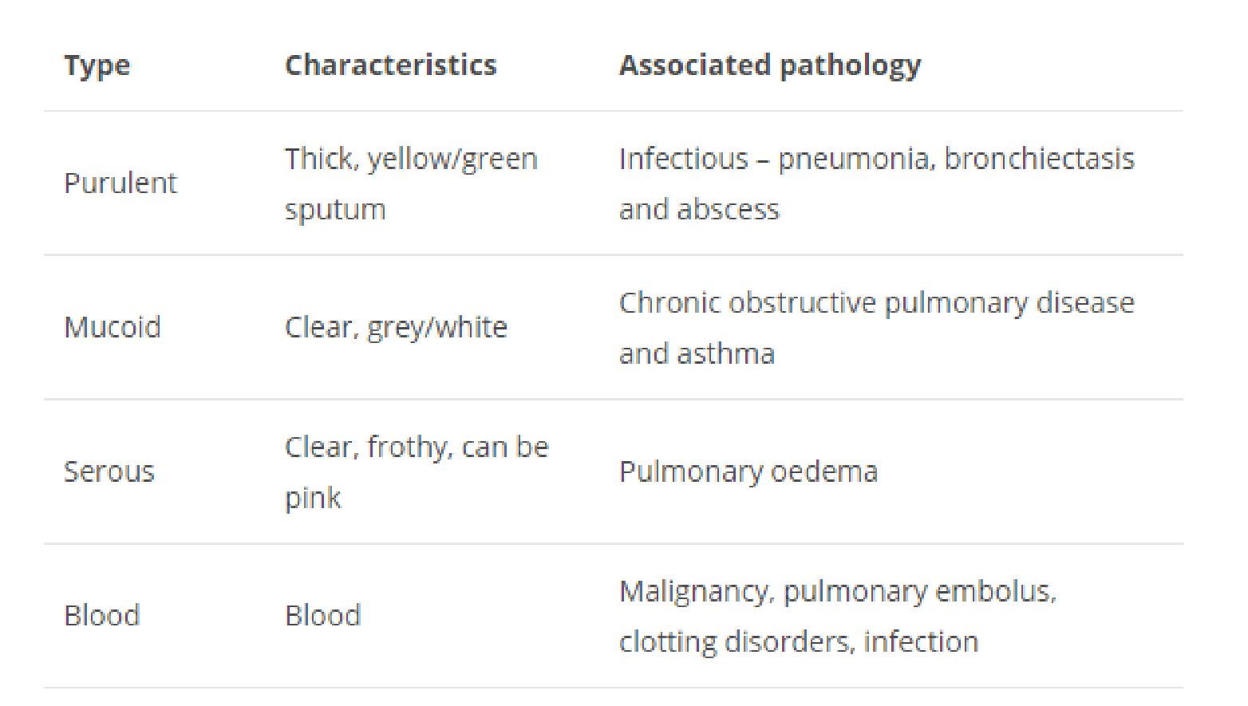The height and width of the screenshot is (706, 1248).
Task: Click the 'Clear, grey/white' cell
Action: (396, 328)
